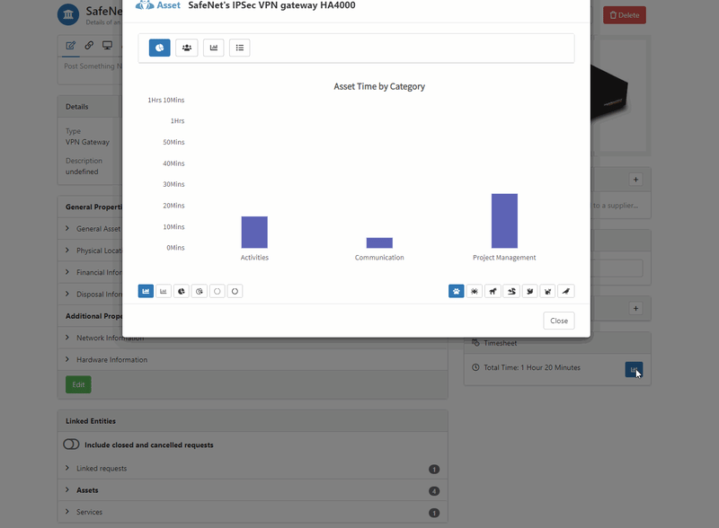Click the plus button above the Timesheet panel
This screenshot has width=719, height=528.
[x=635, y=309]
